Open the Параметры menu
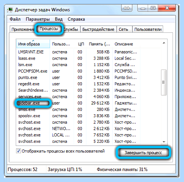This screenshot has height=182, width=184. pyautogui.click(x=38, y=19)
